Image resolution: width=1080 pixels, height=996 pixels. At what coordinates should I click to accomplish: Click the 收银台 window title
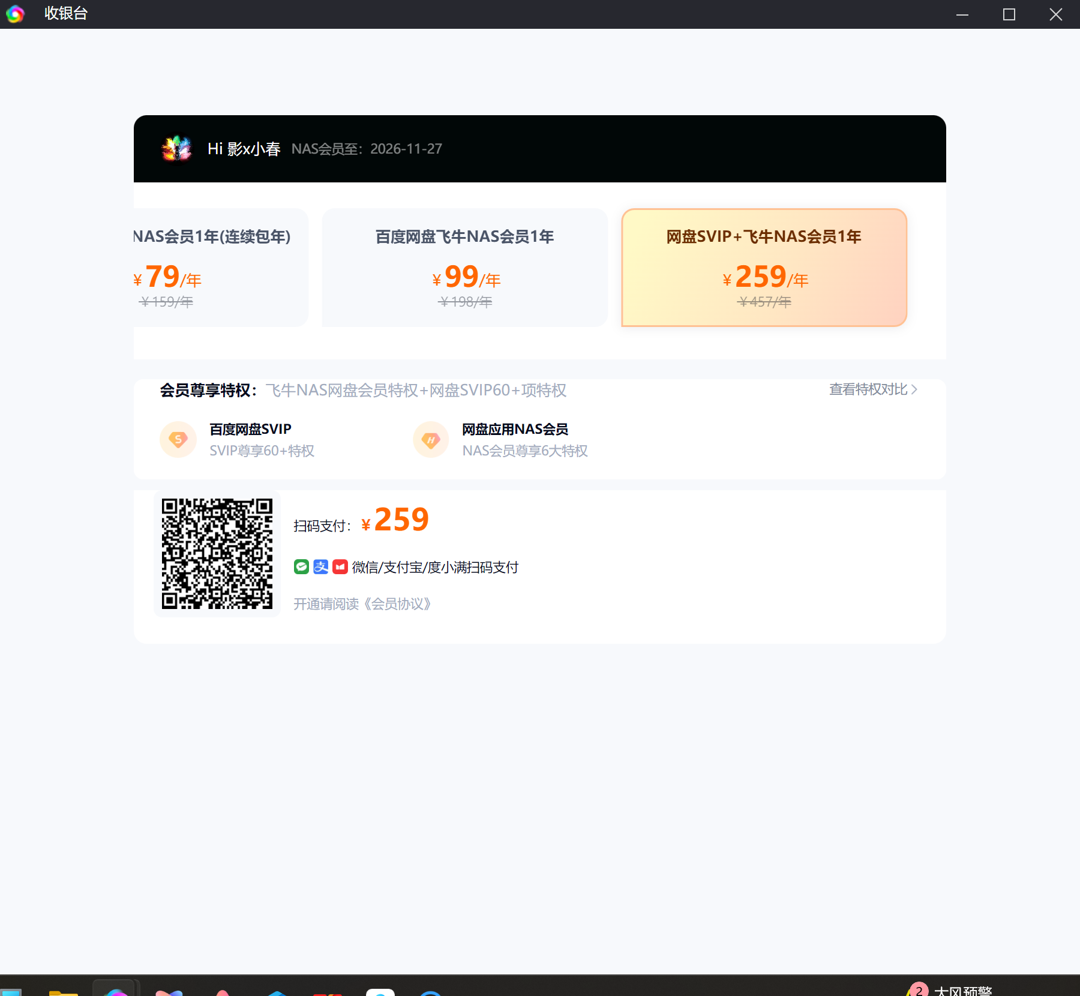[66, 13]
